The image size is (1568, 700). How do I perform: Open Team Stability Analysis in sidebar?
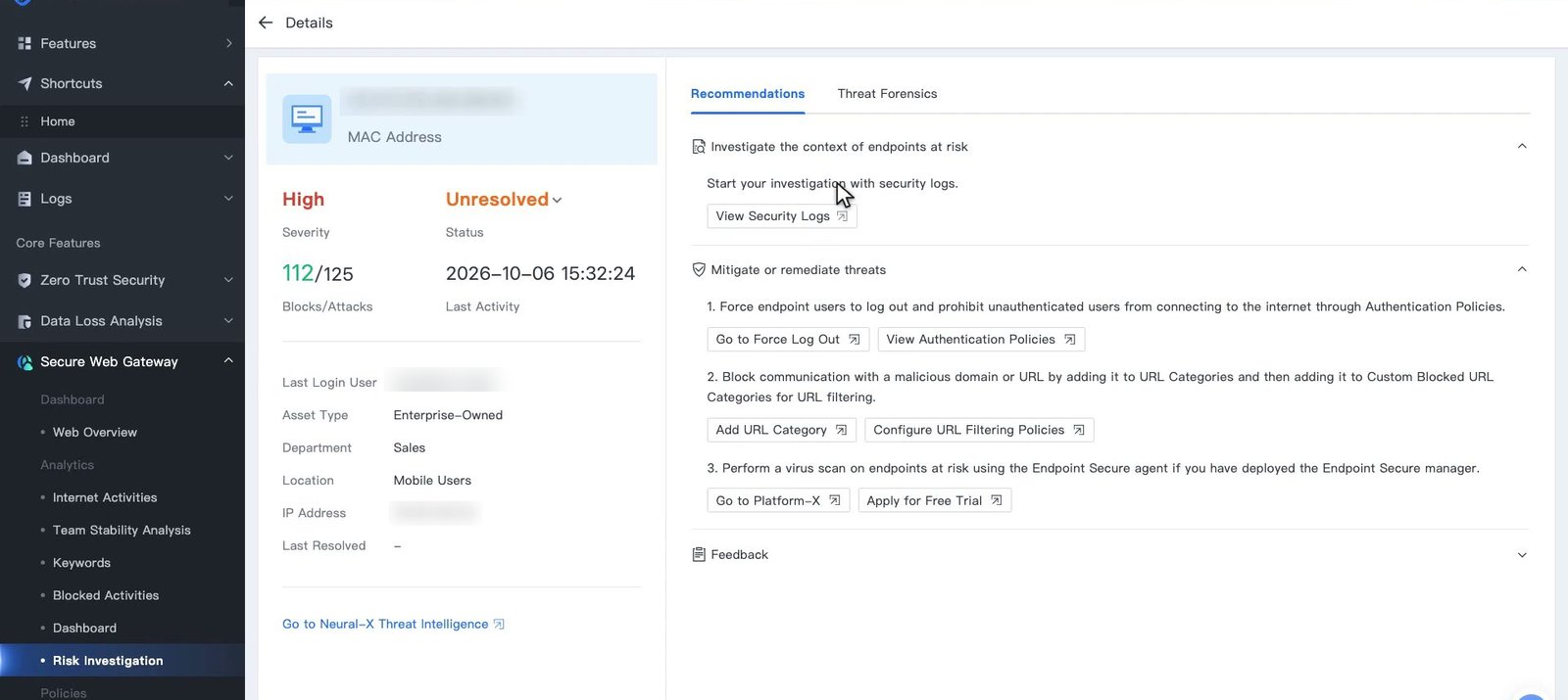tap(122, 531)
